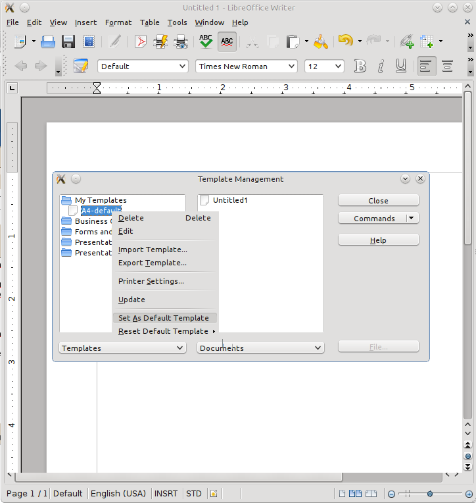This screenshot has height=503, width=476.
Task: Click the Insert Table icon
Action: 427,41
